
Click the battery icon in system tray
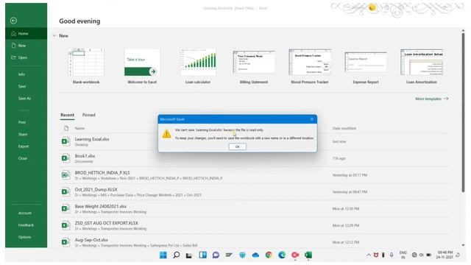click(428, 255)
